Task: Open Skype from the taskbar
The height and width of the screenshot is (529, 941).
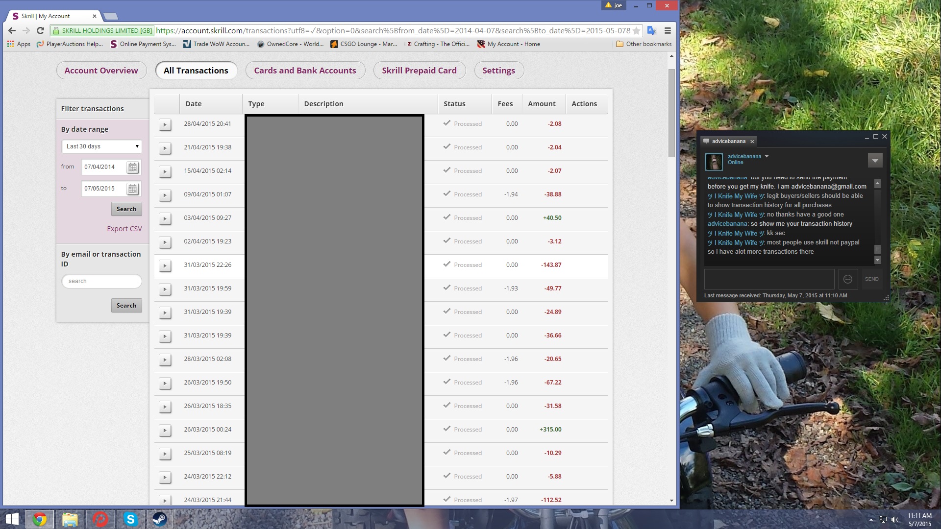Action: [130, 519]
